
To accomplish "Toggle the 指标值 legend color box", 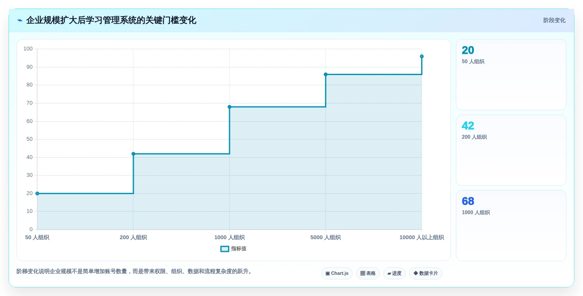I will pos(225,249).
